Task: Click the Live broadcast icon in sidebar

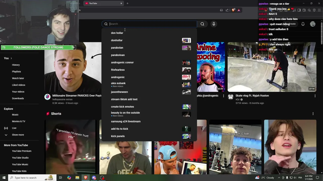Action: [x=6, y=128]
